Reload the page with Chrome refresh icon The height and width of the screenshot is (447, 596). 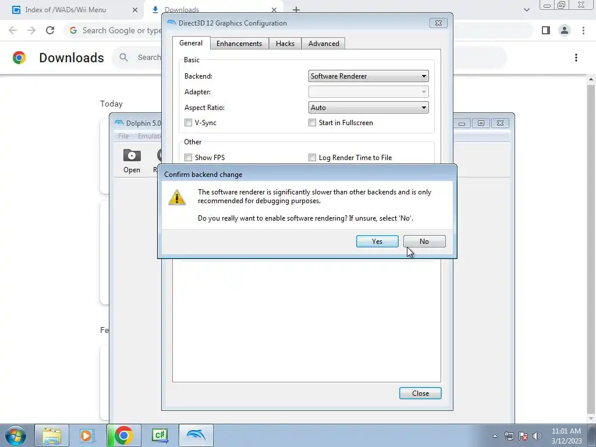(x=50, y=30)
